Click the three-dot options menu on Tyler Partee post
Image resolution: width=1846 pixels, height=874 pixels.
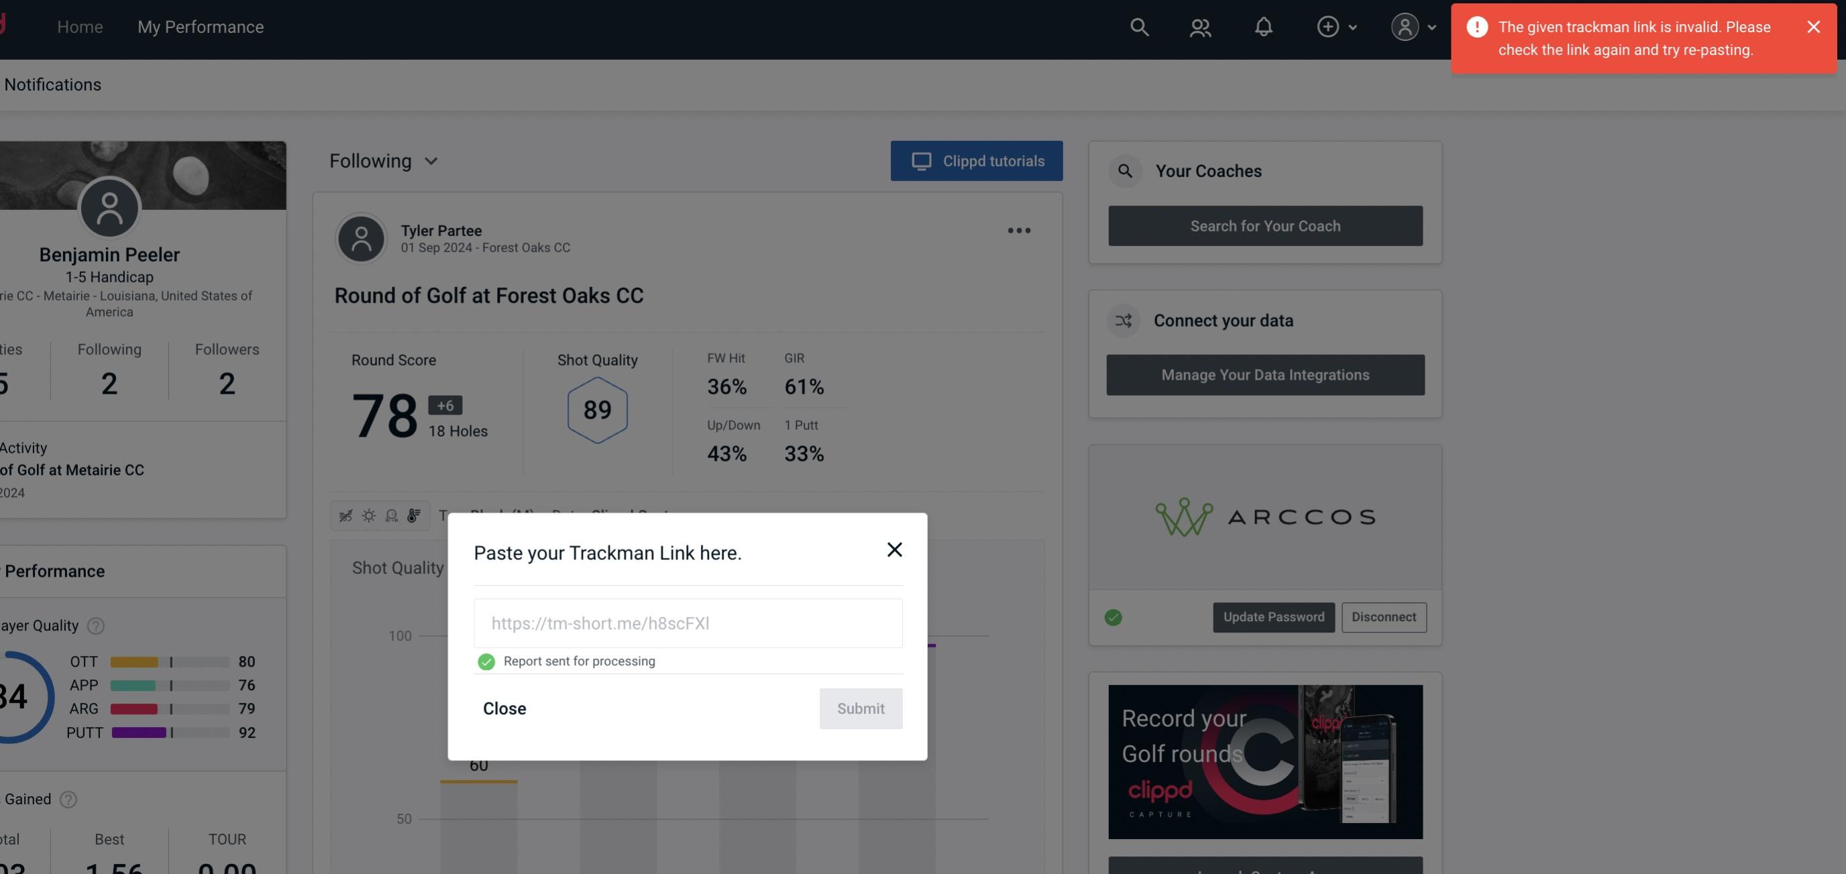coord(1018,231)
